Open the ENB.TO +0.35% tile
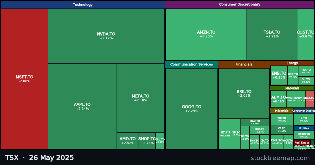Viewport: 315px width, 165px height. (279, 75)
